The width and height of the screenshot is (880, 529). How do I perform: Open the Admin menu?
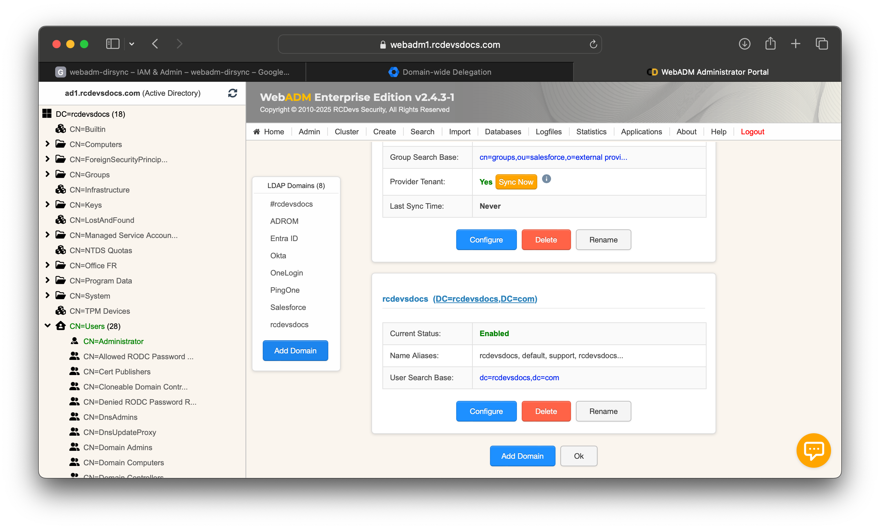309,132
